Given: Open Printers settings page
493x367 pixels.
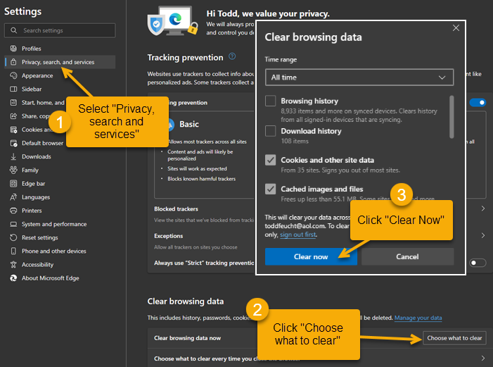Looking at the screenshot, I should [x=60, y=211].
